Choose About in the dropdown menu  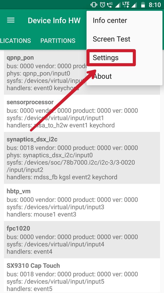point(102,76)
